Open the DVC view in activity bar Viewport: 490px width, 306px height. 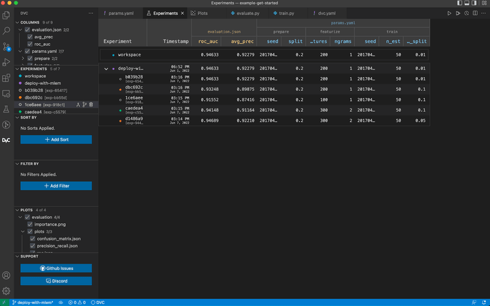click(7, 140)
